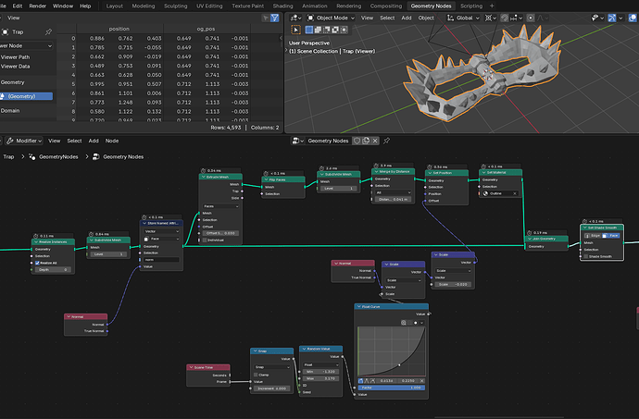Select Viewer Path in spreadsheet sidebar
Screen dimensions: 639x419
15,57
